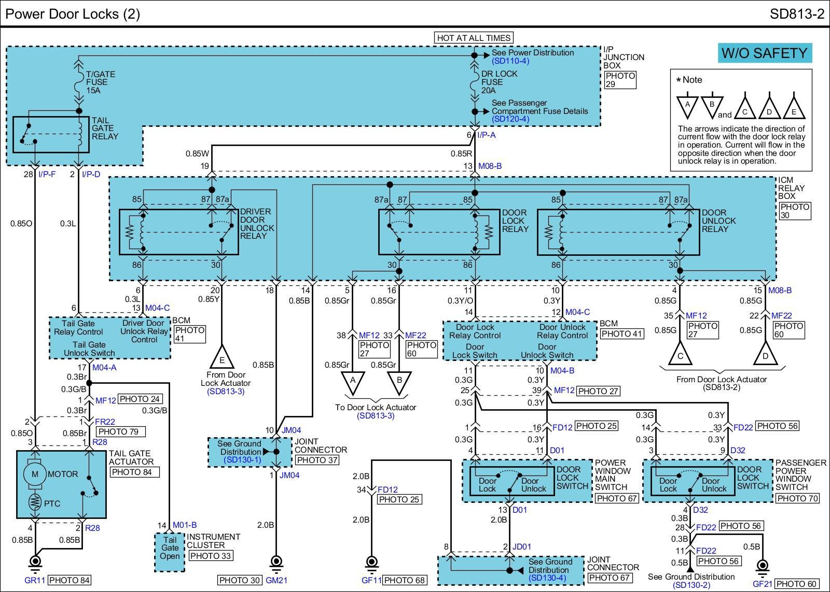Select connector label JD01

(x=522, y=547)
